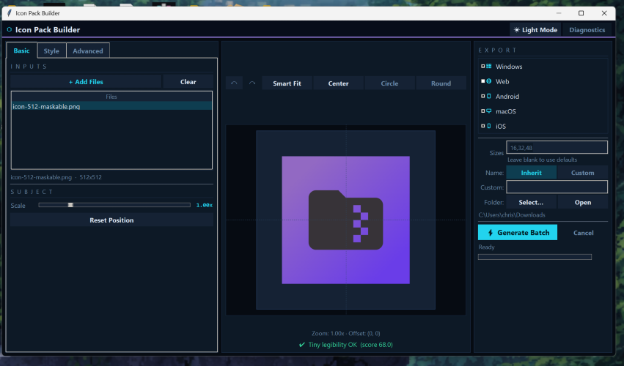The width and height of the screenshot is (624, 366).
Task: Click the Android platform icon
Action: point(488,96)
